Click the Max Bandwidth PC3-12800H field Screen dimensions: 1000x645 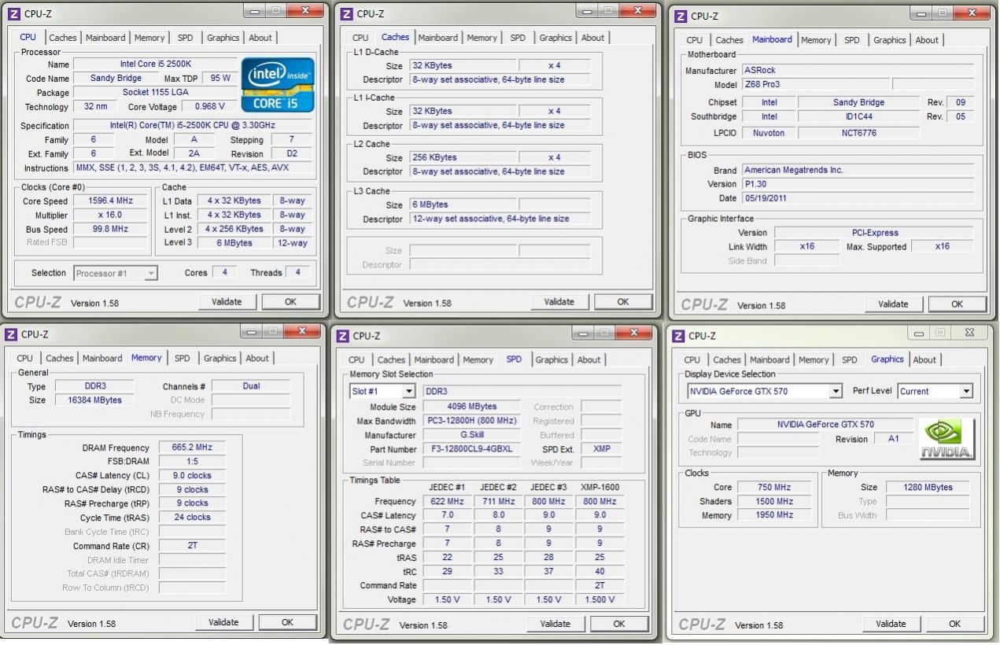point(472,421)
